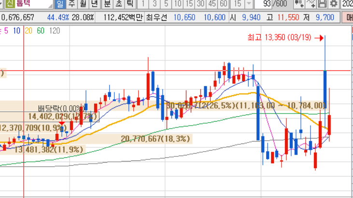The image size is (353, 198).
Task: Click the trading value 112,452백만
Action: tap(123, 17)
